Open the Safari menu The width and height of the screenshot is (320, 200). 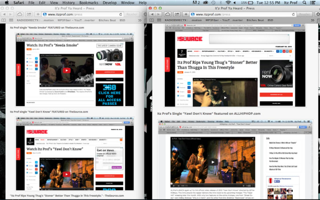[18, 3]
